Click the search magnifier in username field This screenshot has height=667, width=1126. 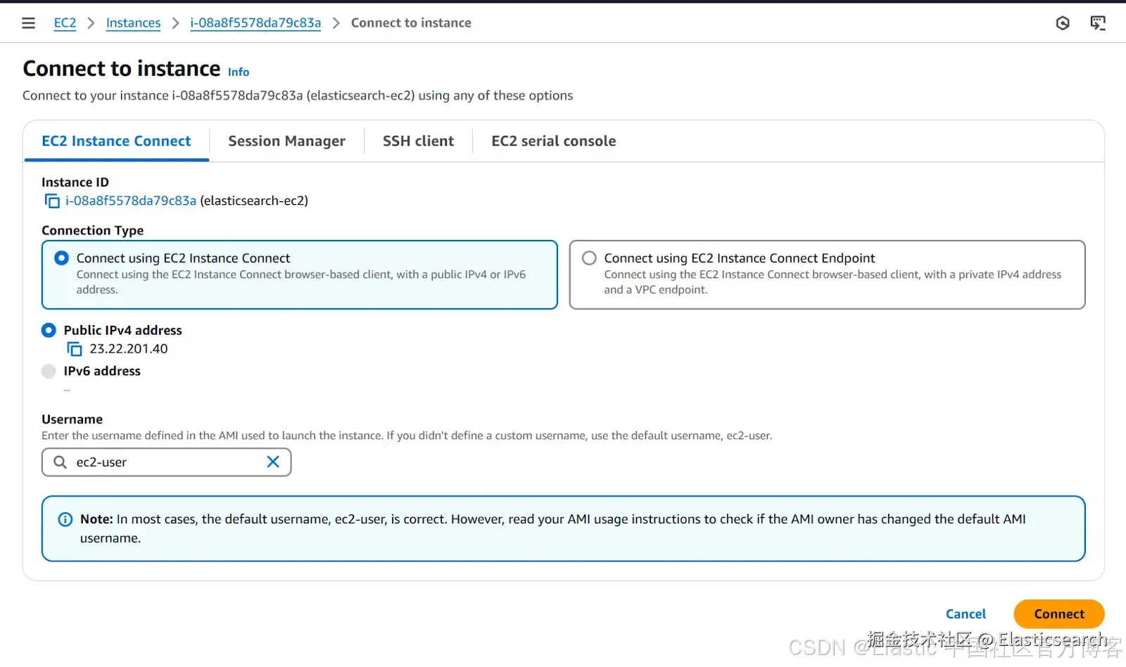coord(61,462)
